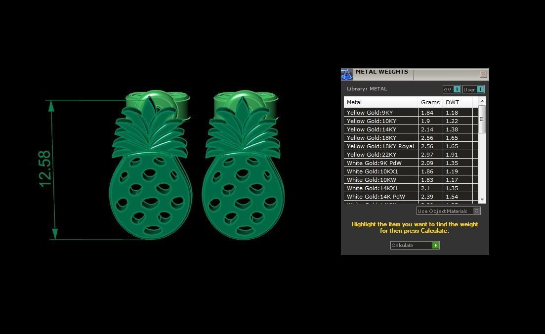Click the Library: METAL label

click(x=367, y=88)
